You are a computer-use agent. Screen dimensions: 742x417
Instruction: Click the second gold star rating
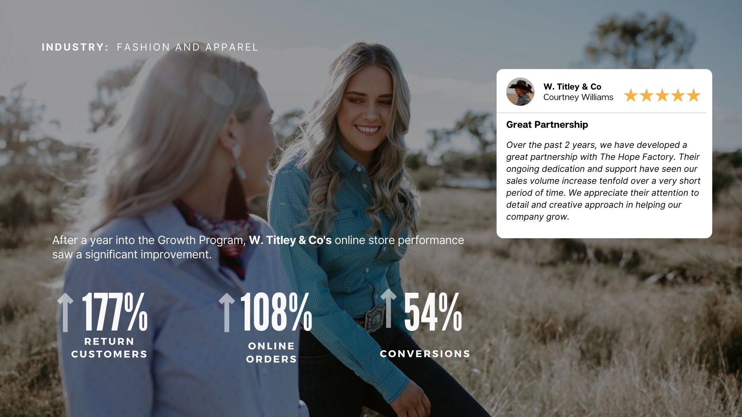pyautogui.click(x=647, y=95)
